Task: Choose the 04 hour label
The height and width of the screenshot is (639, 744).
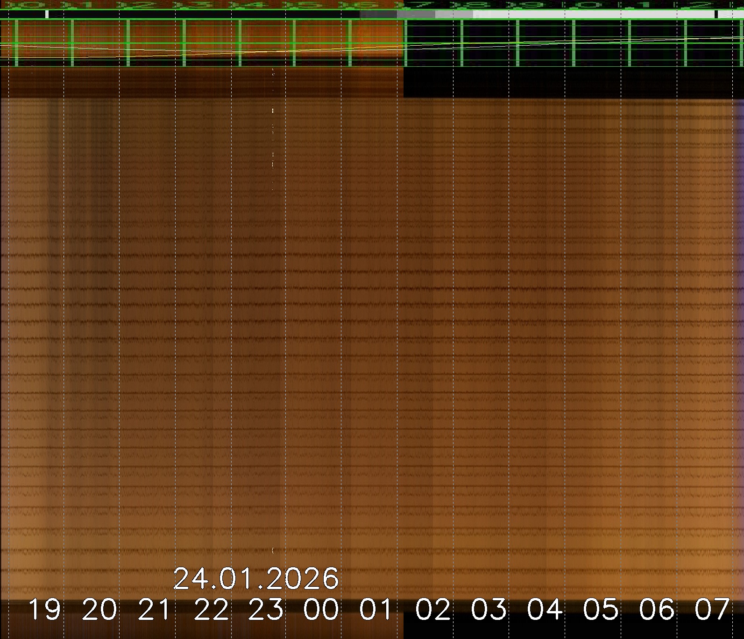Action: pos(545,610)
